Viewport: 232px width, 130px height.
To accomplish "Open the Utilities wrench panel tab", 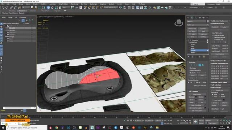I will pyautogui.click(x=207, y=18).
